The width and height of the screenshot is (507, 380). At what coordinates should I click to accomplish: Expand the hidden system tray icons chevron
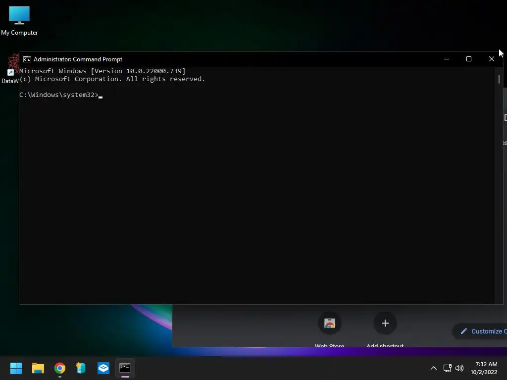tap(434, 368)
